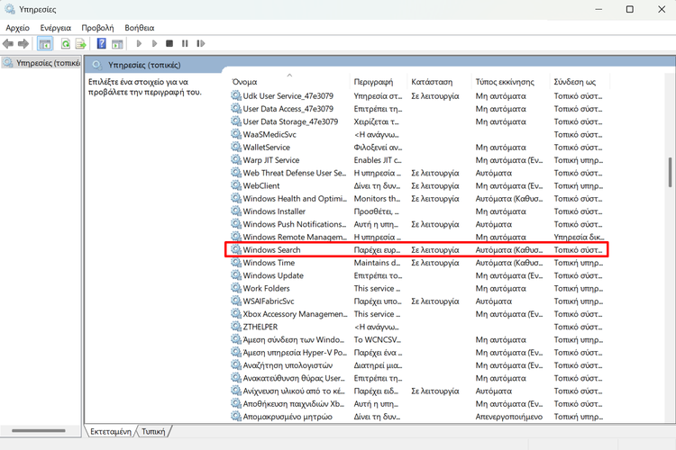Click the gear icon beside Windows Time

[236, 262]
